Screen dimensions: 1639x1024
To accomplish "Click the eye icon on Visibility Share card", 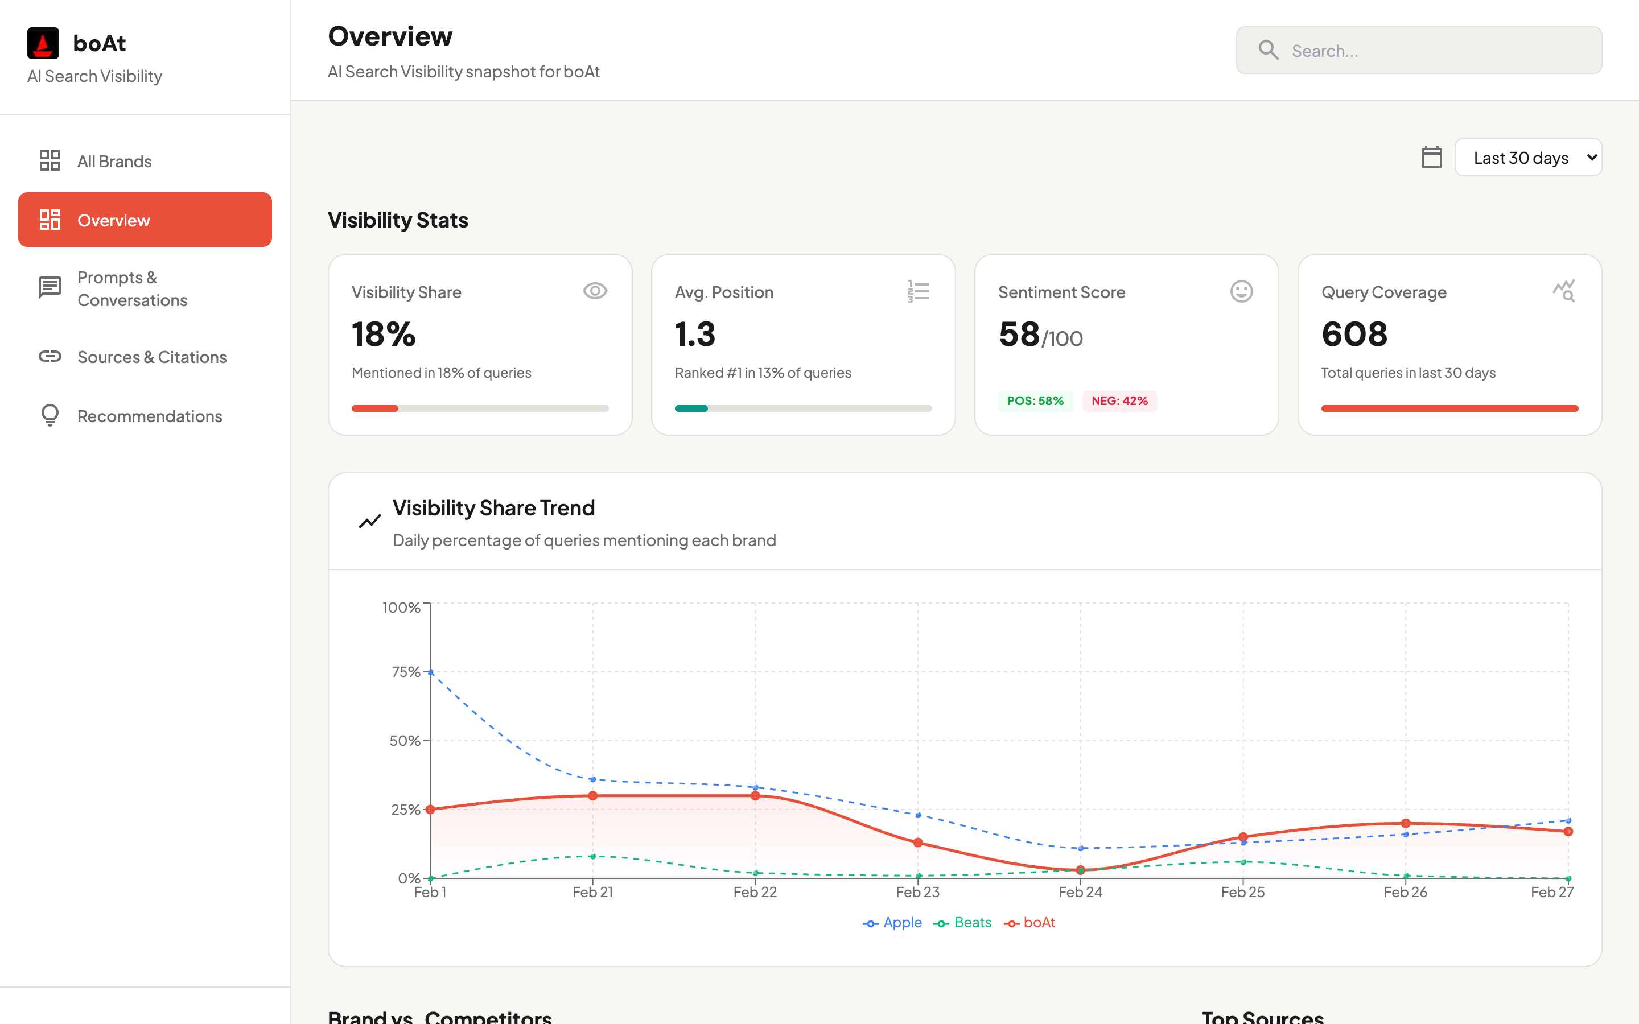I will click(x=595, y=291).
